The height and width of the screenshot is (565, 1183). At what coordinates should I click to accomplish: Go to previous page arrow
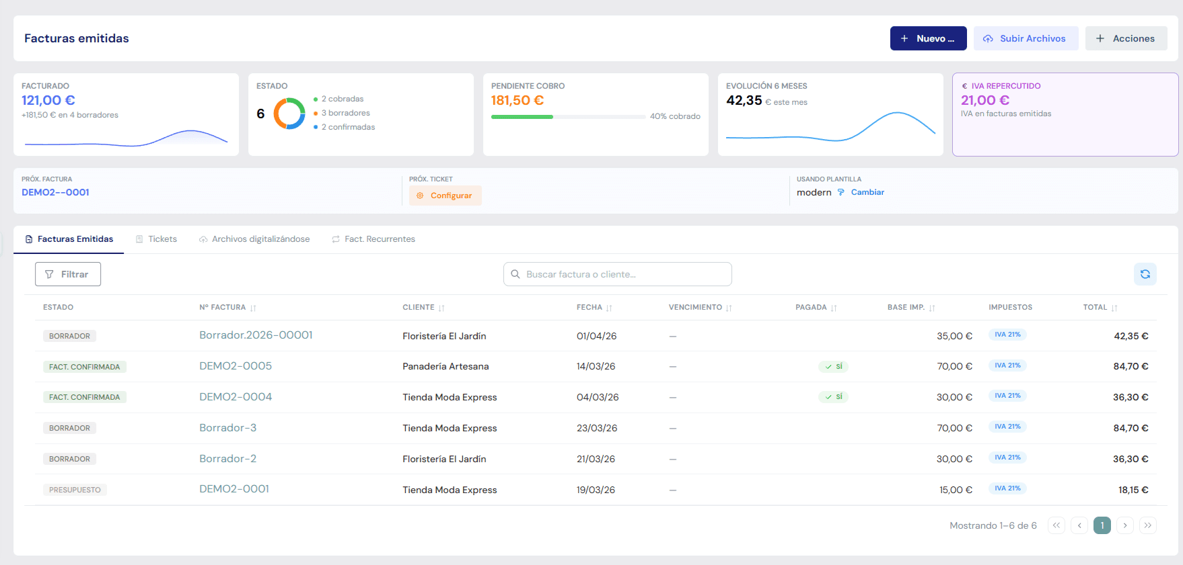(x=1079, y=525)
